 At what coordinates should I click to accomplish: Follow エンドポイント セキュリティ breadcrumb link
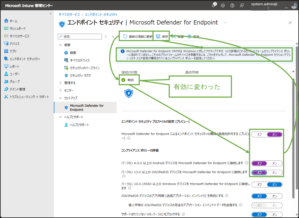[x=101, y=15]
